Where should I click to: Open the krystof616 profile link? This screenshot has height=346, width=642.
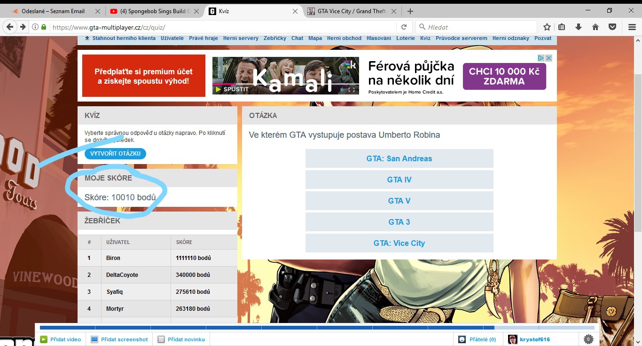[529, 339]
